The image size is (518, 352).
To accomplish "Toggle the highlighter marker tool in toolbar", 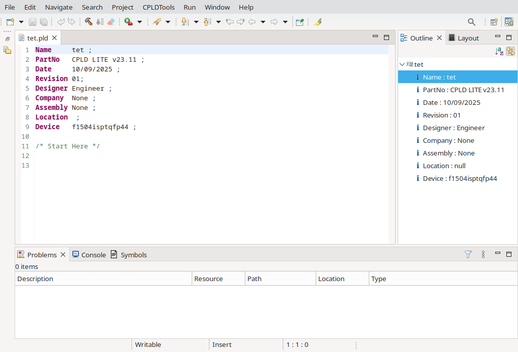I will [317, 22].
